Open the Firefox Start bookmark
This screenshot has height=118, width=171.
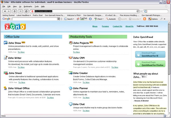coord(38,15)
